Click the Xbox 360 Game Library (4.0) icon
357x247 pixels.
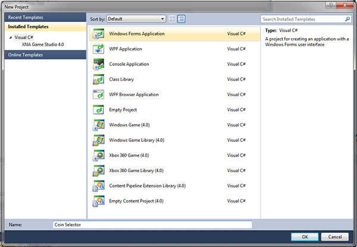[x=99, y=171]
